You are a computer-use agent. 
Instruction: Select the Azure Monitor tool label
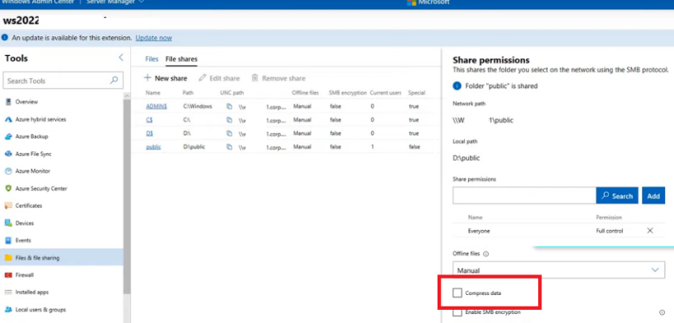[x=33, y=171]
